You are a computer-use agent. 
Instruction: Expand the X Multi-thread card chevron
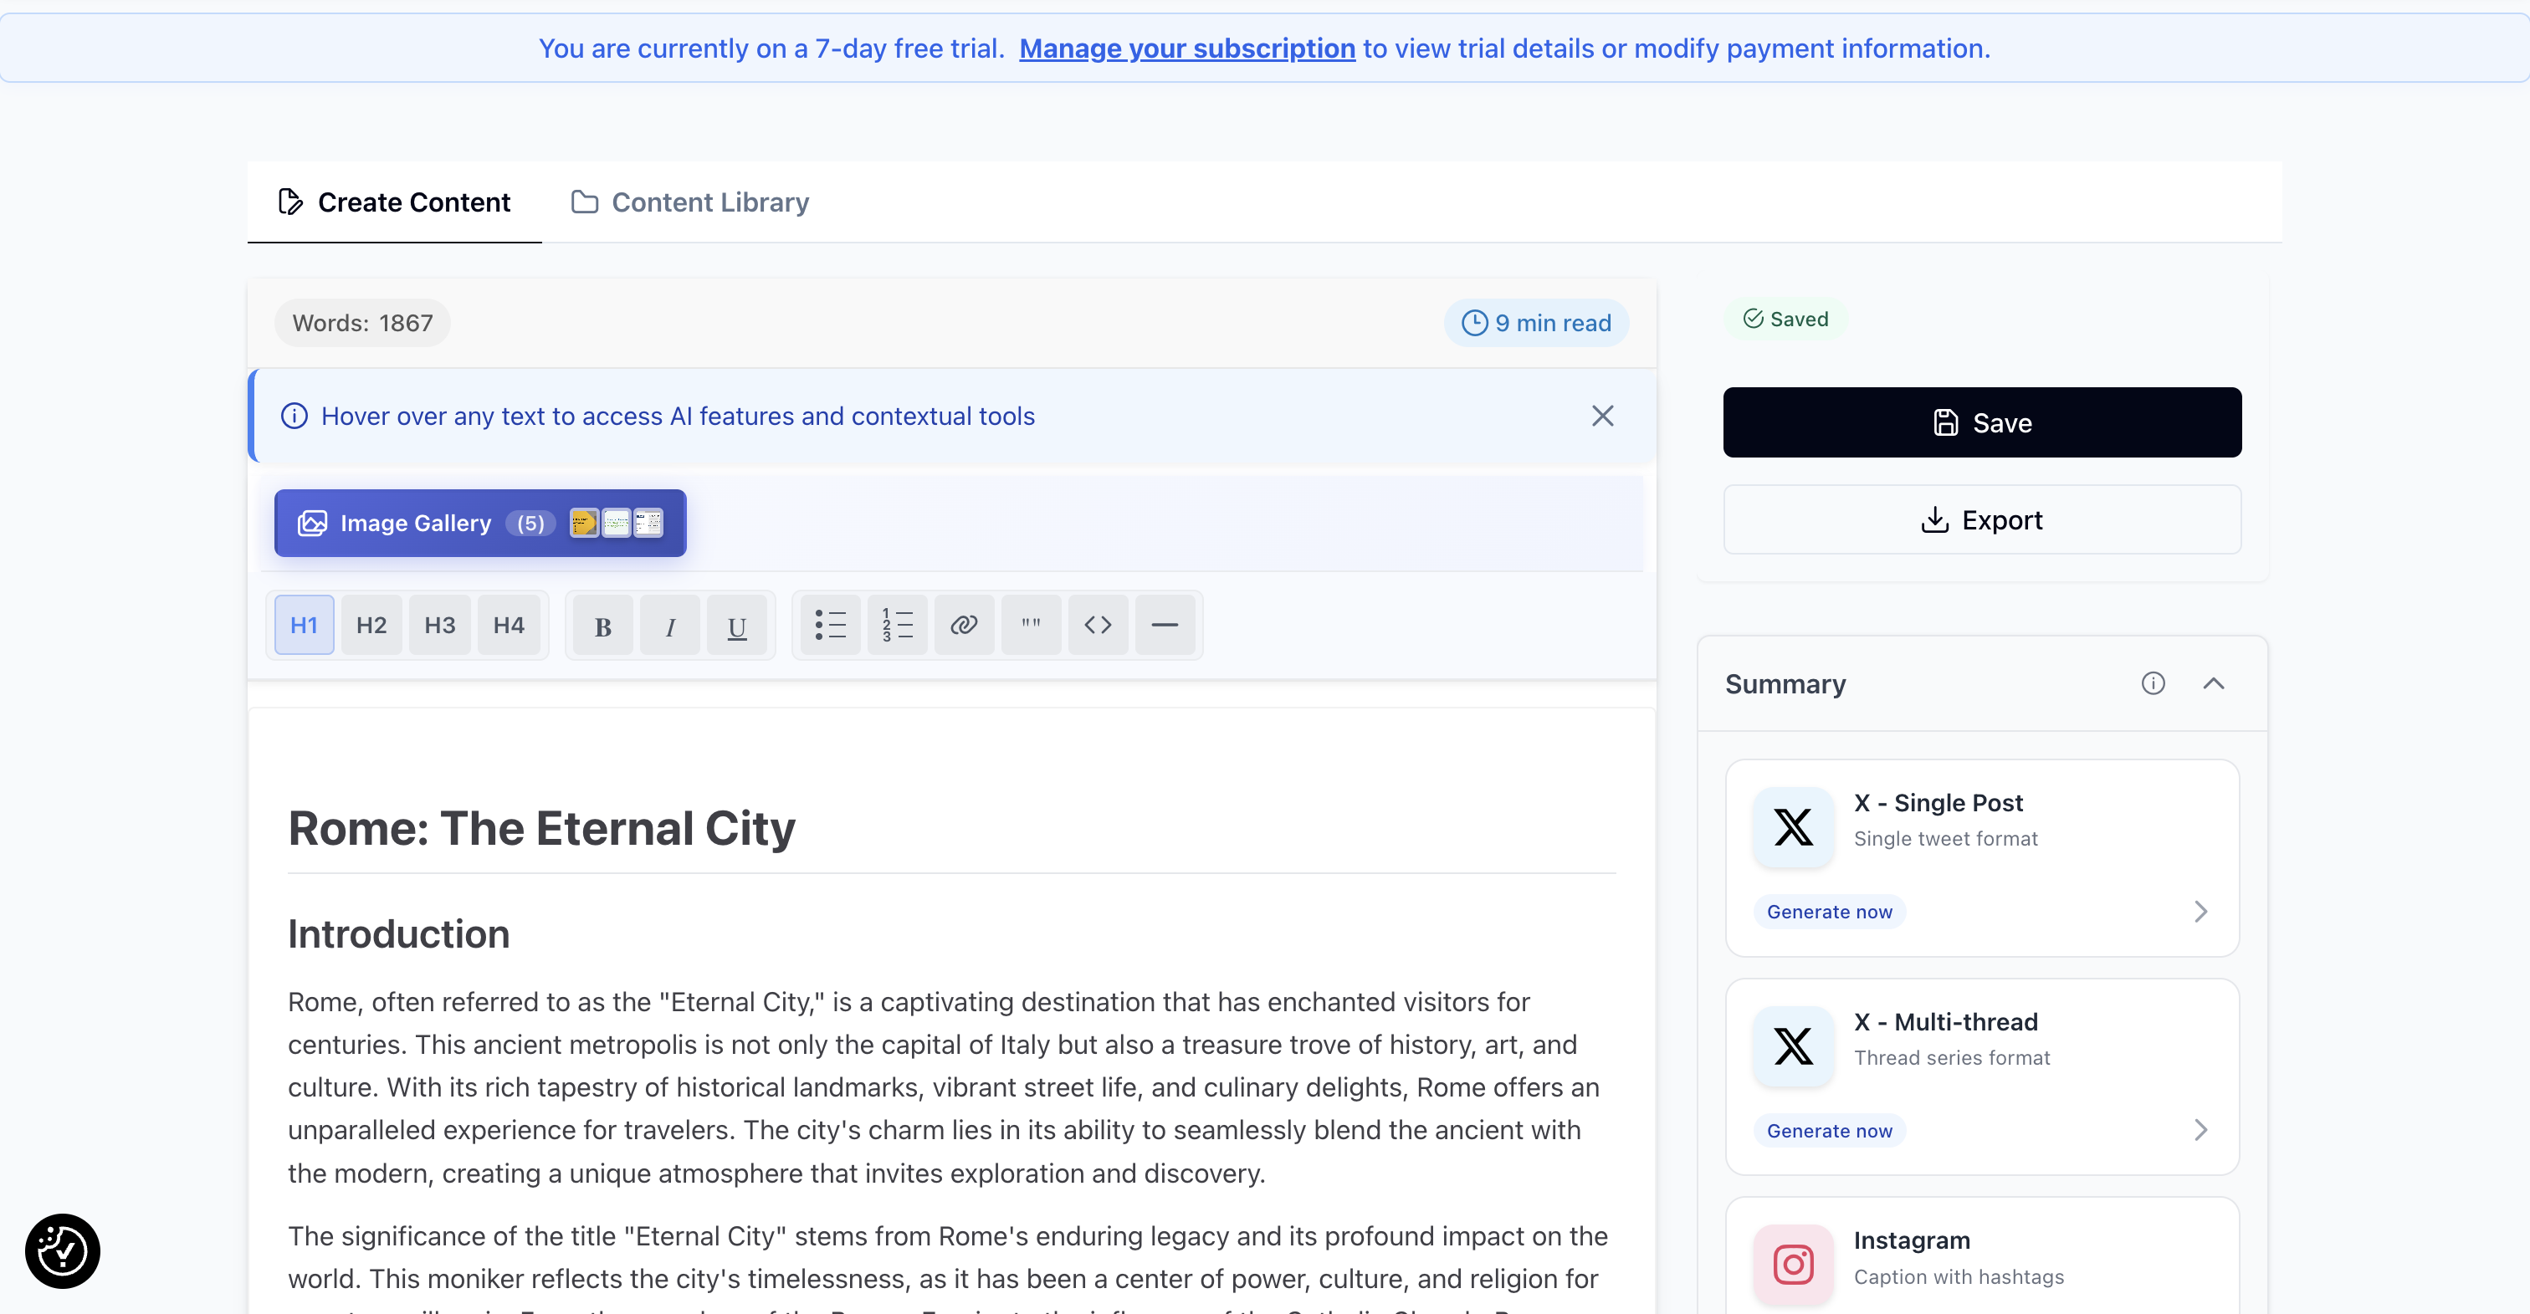pyautogui.click(x=2201, y=1130)
